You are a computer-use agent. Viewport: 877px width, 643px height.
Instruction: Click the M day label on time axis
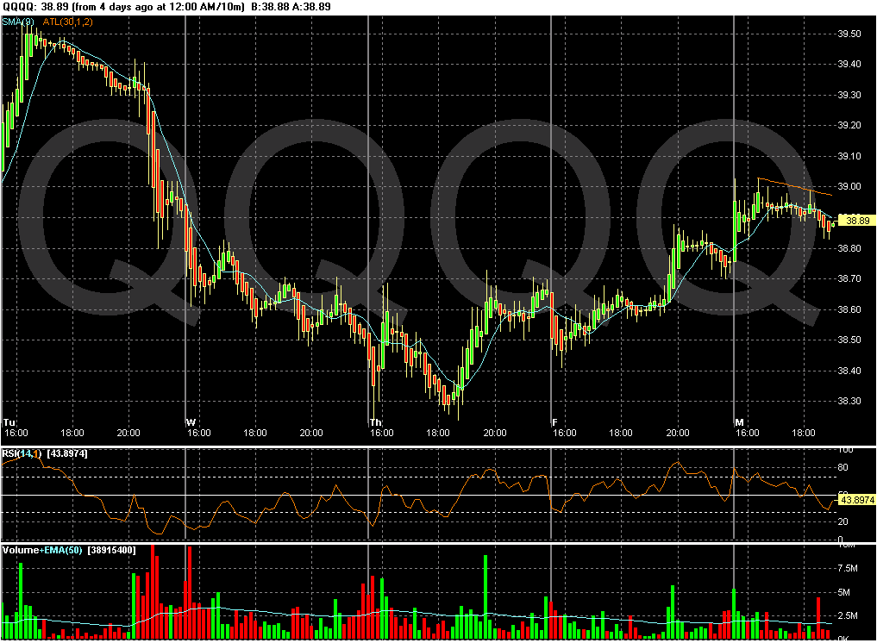pos(739,422)
